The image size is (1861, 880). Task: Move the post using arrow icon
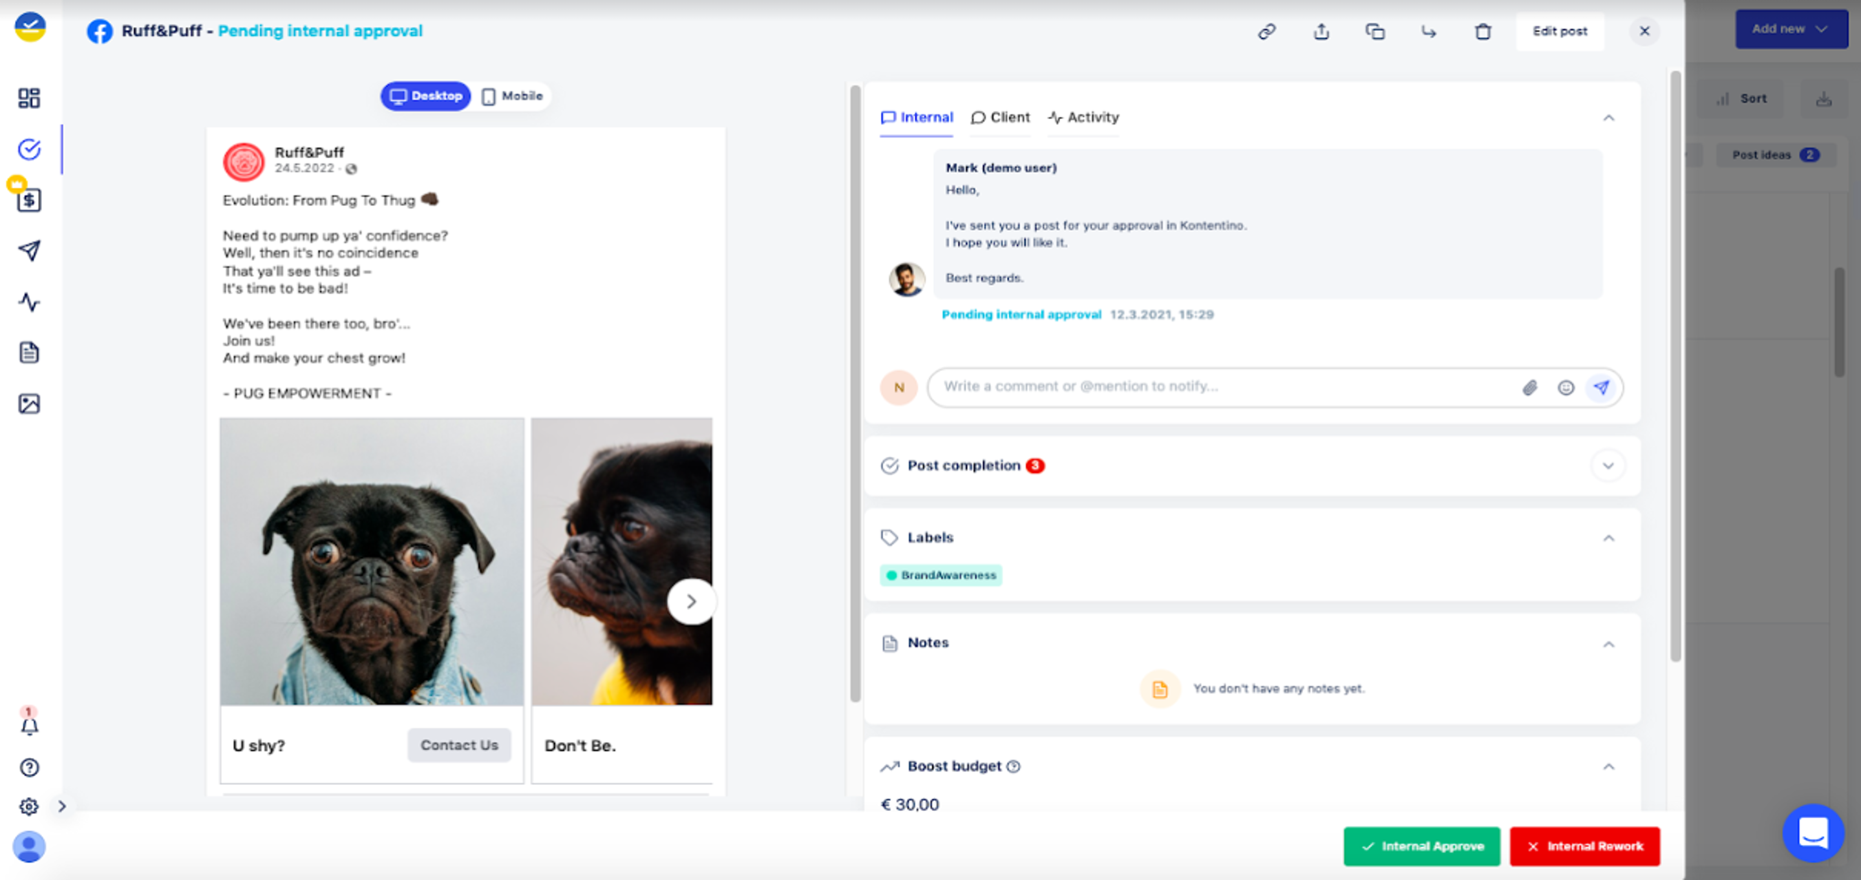coord(1429,31)
